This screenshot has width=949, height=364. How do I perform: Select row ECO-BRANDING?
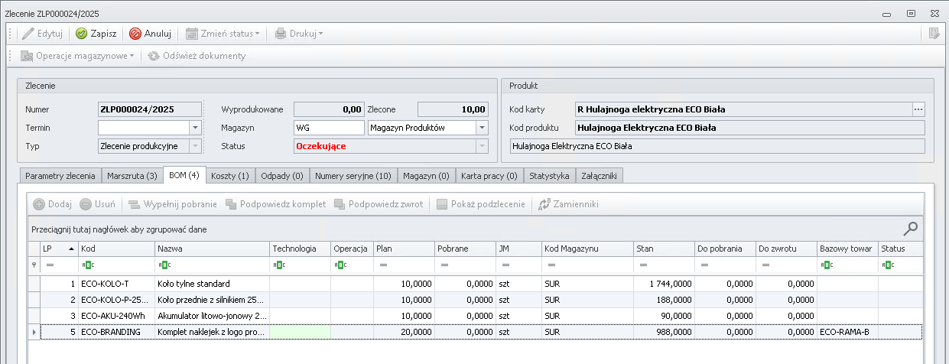pyautogui.click(x=474, y=332)
